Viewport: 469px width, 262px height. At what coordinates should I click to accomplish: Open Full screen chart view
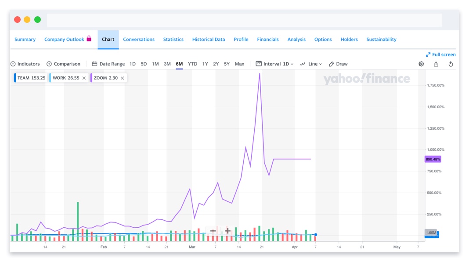[440, 55]
